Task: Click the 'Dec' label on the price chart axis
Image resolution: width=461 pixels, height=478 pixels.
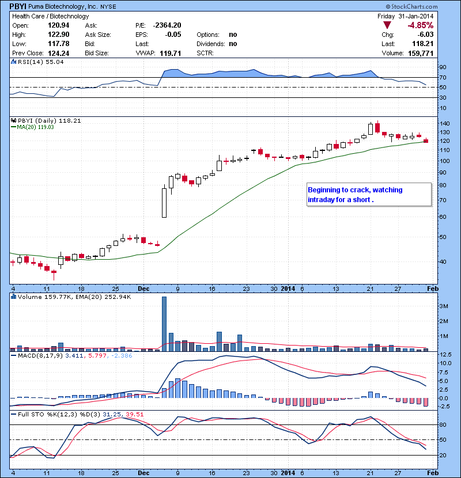Action: [143, 289]
